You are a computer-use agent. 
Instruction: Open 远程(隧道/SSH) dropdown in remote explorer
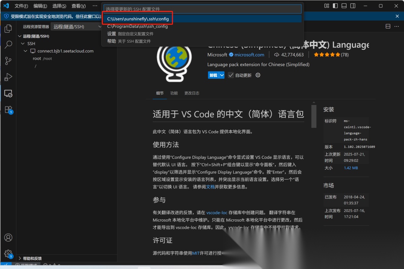(77, 27)
